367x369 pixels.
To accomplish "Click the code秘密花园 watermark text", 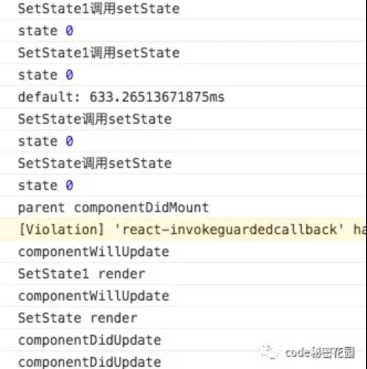I will (319, 352).
